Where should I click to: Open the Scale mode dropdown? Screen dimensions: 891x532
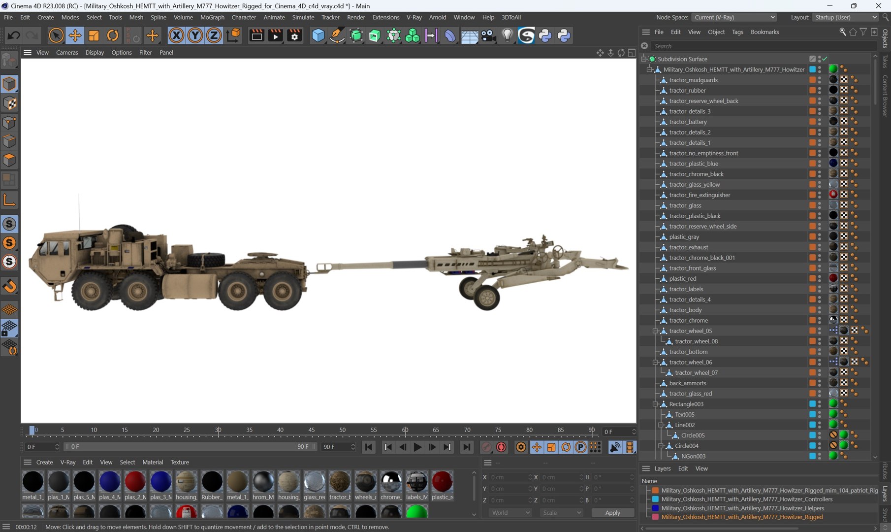click(561, 513)
